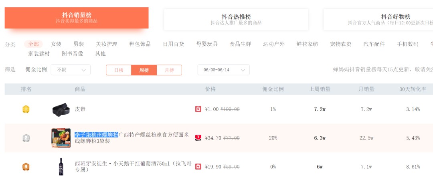Filter by the 食品生鲜 category
This screenshot has width=433, height=176.
pos(241,44)
